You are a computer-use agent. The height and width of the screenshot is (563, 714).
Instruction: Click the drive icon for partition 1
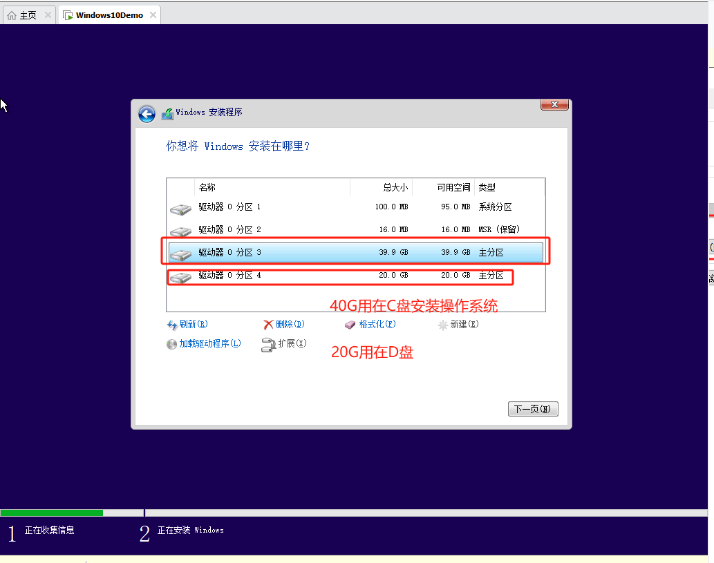[180, 209]
